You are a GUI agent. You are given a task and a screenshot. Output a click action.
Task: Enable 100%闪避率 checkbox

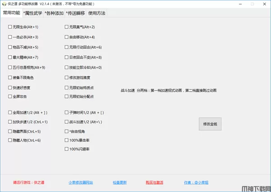click(66, 149)
